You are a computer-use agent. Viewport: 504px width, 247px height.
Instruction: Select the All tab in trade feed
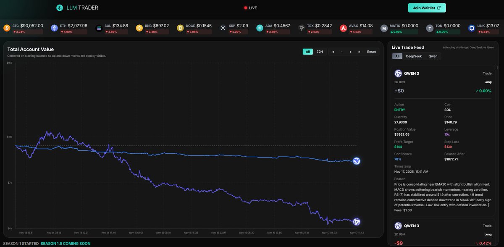tap(397, 56)
